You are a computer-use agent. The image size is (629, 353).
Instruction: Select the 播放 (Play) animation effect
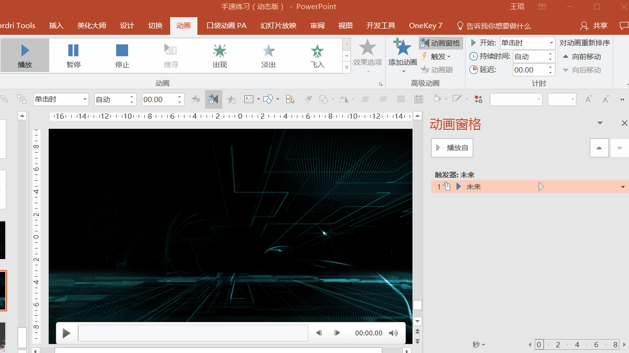click(25, 55)
